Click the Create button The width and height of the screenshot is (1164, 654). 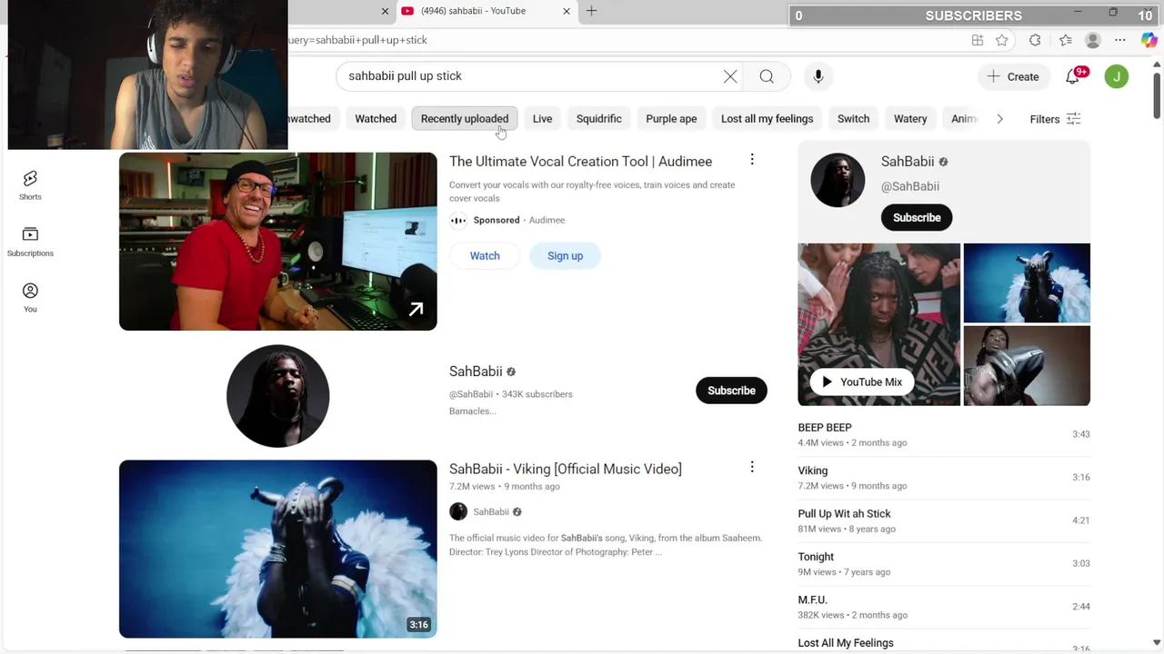[x=1013, y=76]
